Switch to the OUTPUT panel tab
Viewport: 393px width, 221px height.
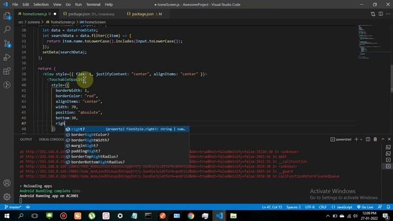(26, 139)
